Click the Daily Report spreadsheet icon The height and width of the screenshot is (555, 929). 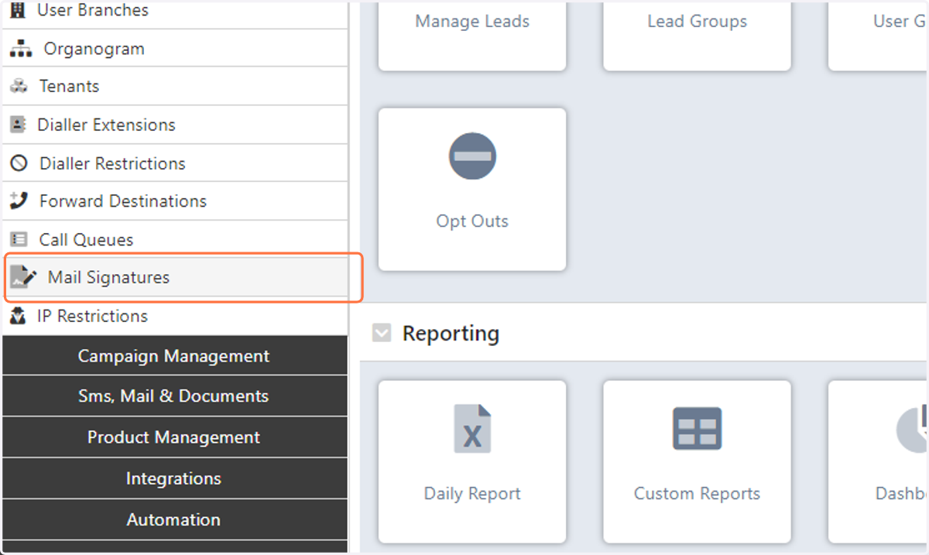pyautogui.click(x=472, y=429)
